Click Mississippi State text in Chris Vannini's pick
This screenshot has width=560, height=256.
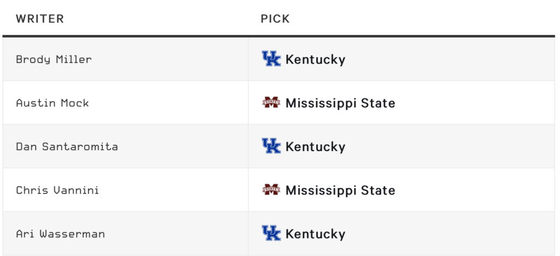pyautogui.click(x=340, y=190)
